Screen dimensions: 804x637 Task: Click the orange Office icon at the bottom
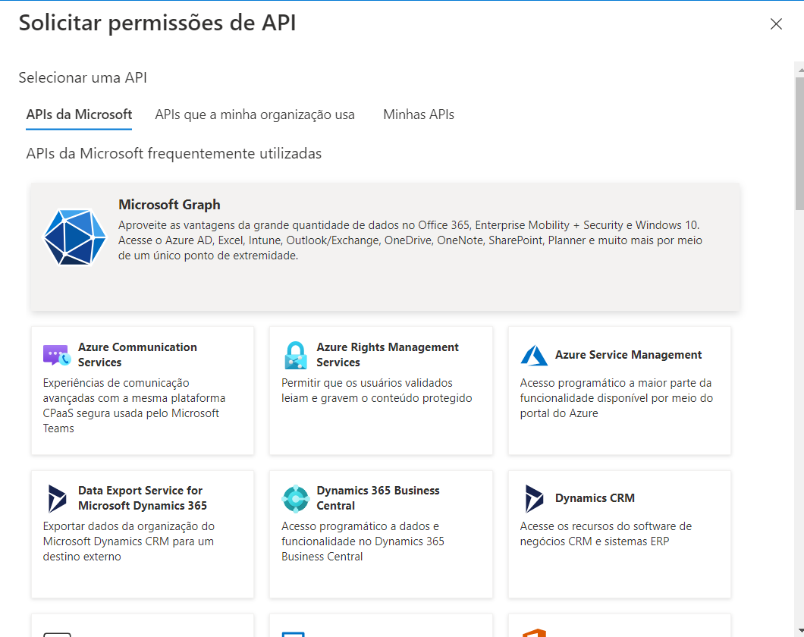point(535,632)
